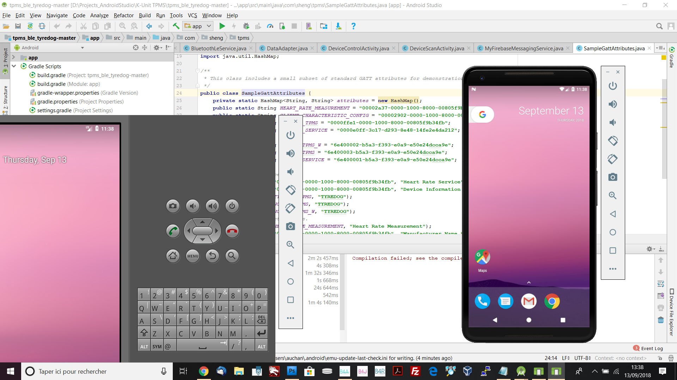The height and width of the screenshot is (380, 677).
Task: Toggle the Project tool window sidebar tab
Action: pos(5,58)
